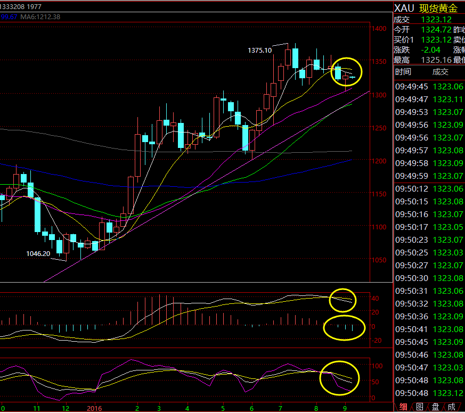The image size is (465, 413).
Task: Click the 1375.10 high price annotation
Action: pyautogui.click(x=259, y=50)
